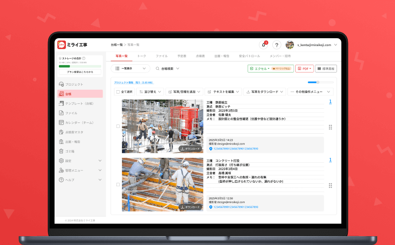Image resolution: width=395 pixels, height=245 pixels.
Task: Switch to the トーク tab
Action: (141, 56)
